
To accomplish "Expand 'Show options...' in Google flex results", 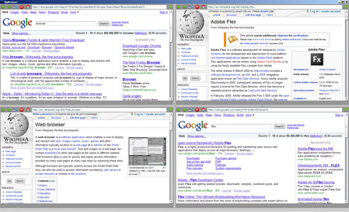I will coord(197,136).
